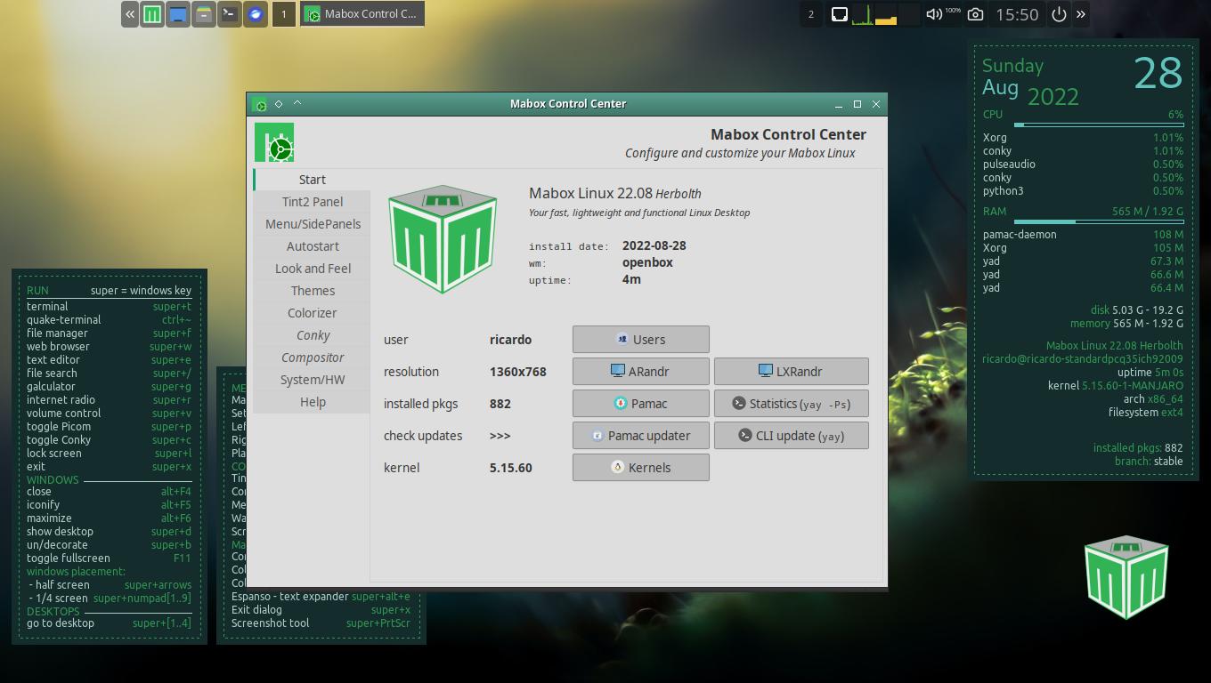Click the network tray icon
Screen dimensions: 1211x683
(x=839, y=14)
